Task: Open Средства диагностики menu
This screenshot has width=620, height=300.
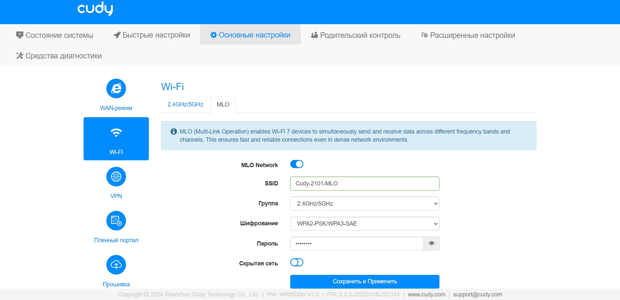Action: (59, 56)
